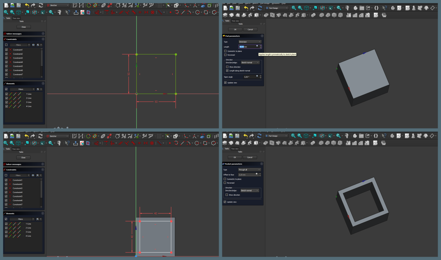The width and height of the screenshot is (441, 260).
Task: Click the Undo arrow in top-left Sketcher window
Action: tap(27, 5)
